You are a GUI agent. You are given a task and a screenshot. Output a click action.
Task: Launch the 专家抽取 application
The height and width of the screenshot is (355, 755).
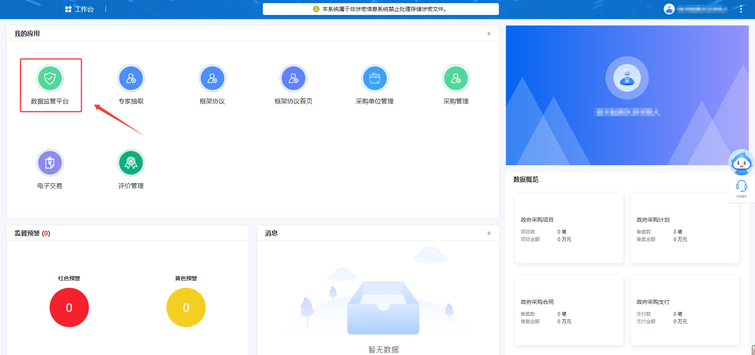[x=131, y=78]
